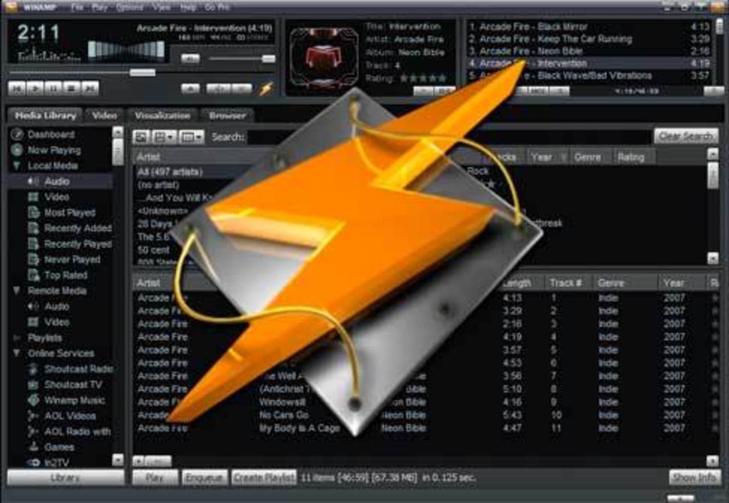
Task: Click the Go Pro menu item
Action: point(218,7)
